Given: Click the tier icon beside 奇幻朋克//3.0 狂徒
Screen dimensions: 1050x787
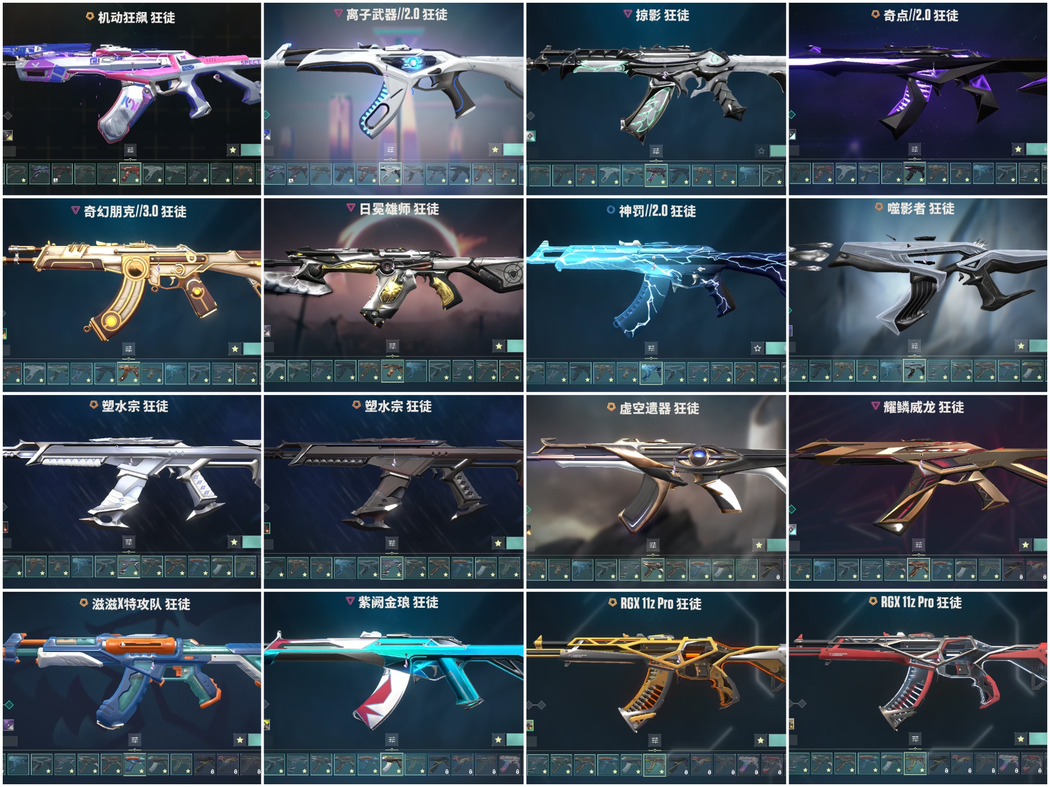Looking at the screenshot, I should tap(75, 210).
